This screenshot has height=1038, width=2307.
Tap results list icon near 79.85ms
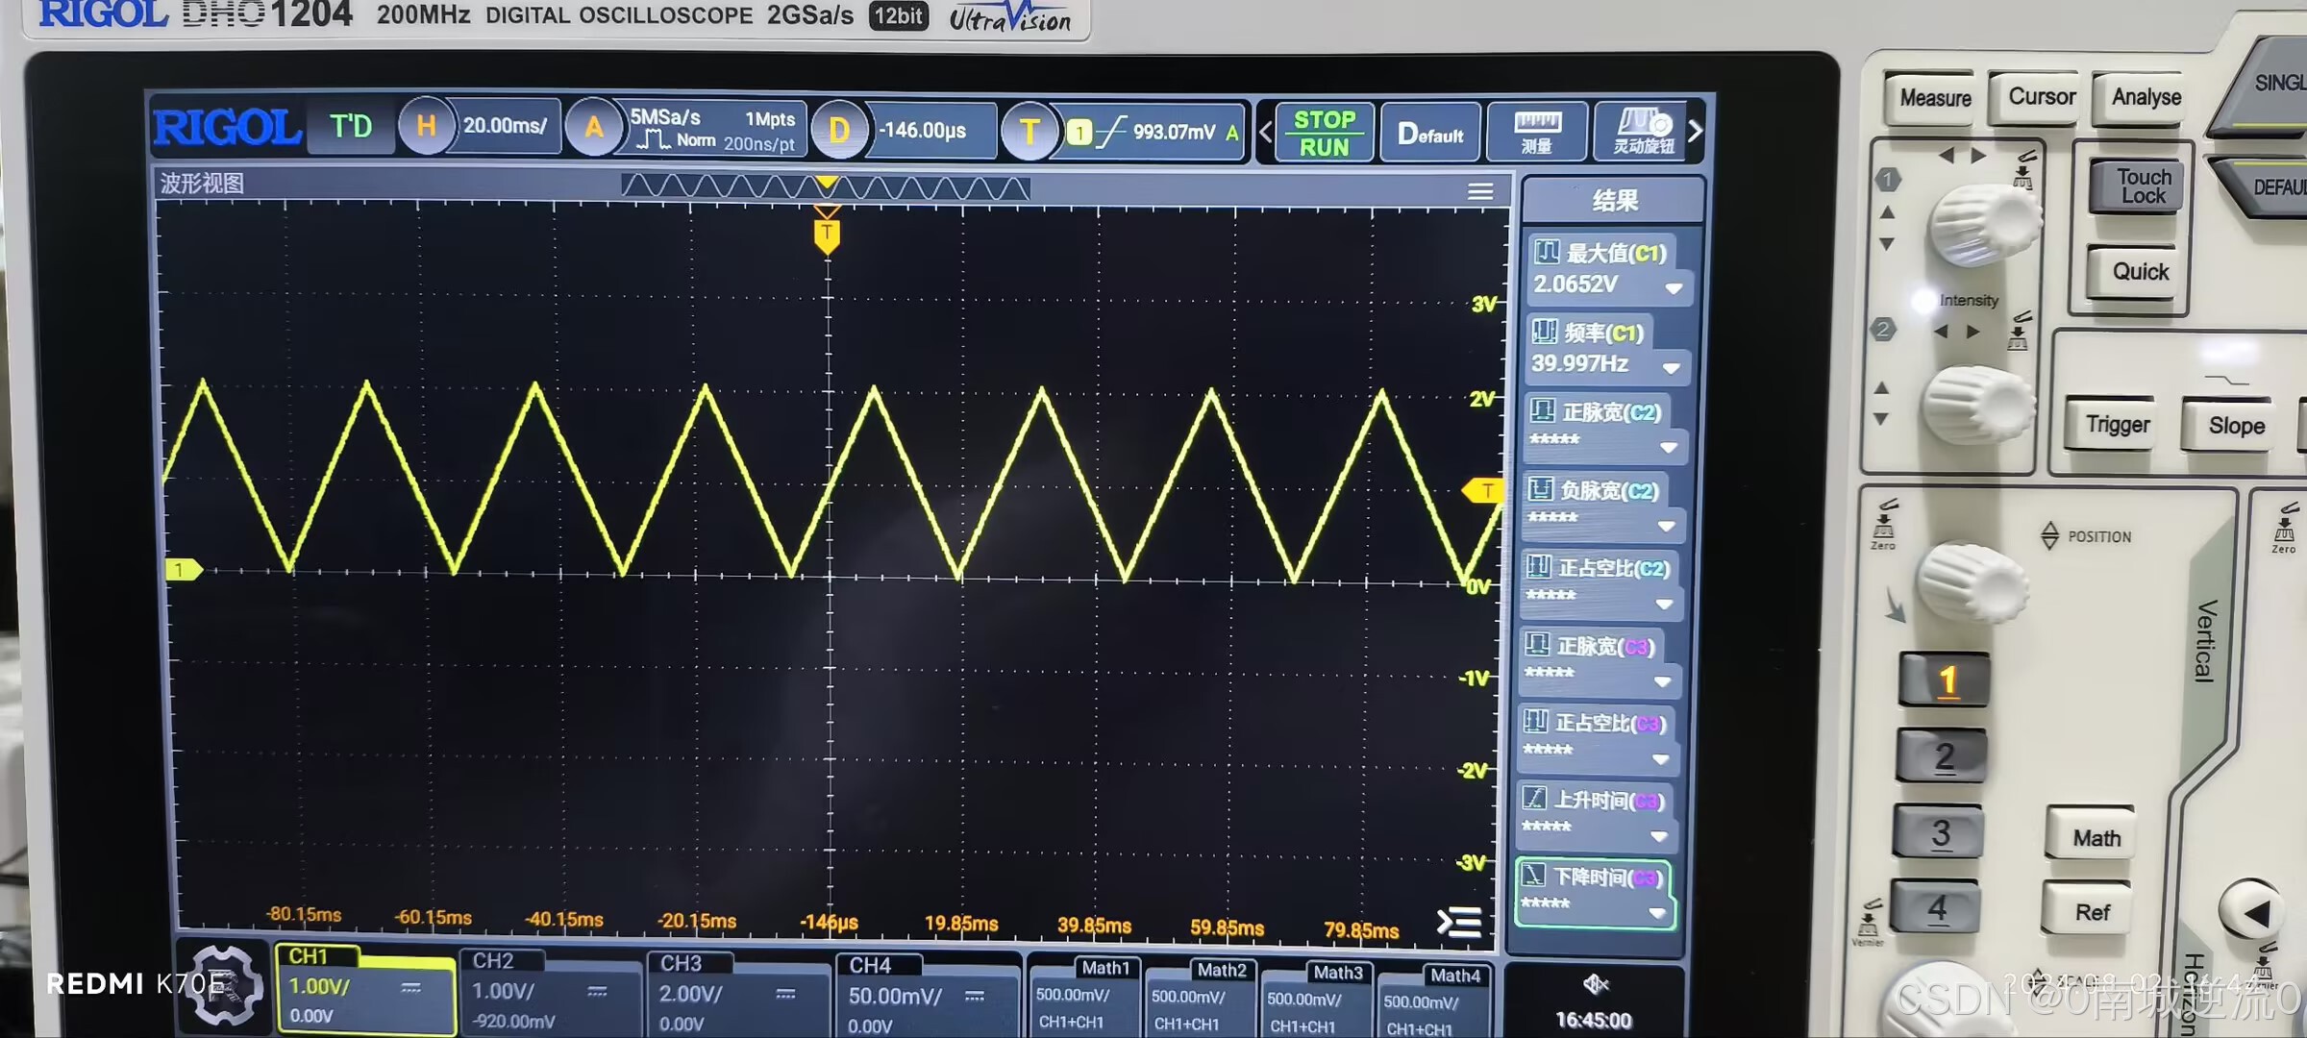point(1459,923)
